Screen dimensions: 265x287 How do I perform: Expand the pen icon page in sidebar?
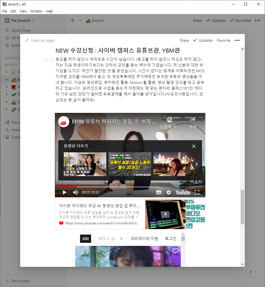point(7,109)
